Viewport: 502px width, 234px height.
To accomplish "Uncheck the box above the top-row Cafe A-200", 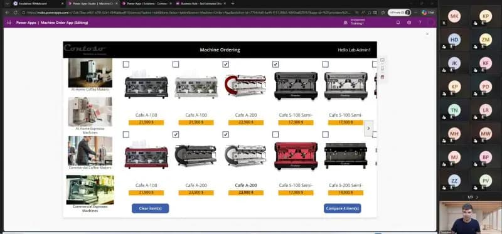I will pyautogui.click(x=226, y=65).
